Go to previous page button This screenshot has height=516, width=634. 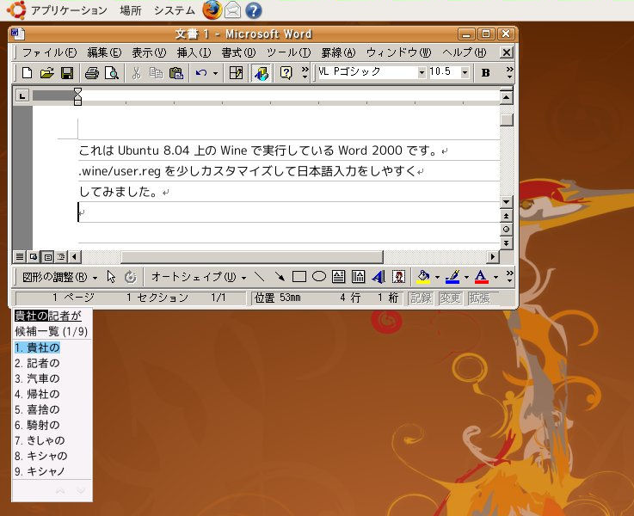click(x=506, y=216)
